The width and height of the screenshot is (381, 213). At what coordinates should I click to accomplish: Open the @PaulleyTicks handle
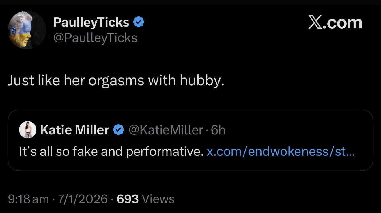click(x=95, y=38)
